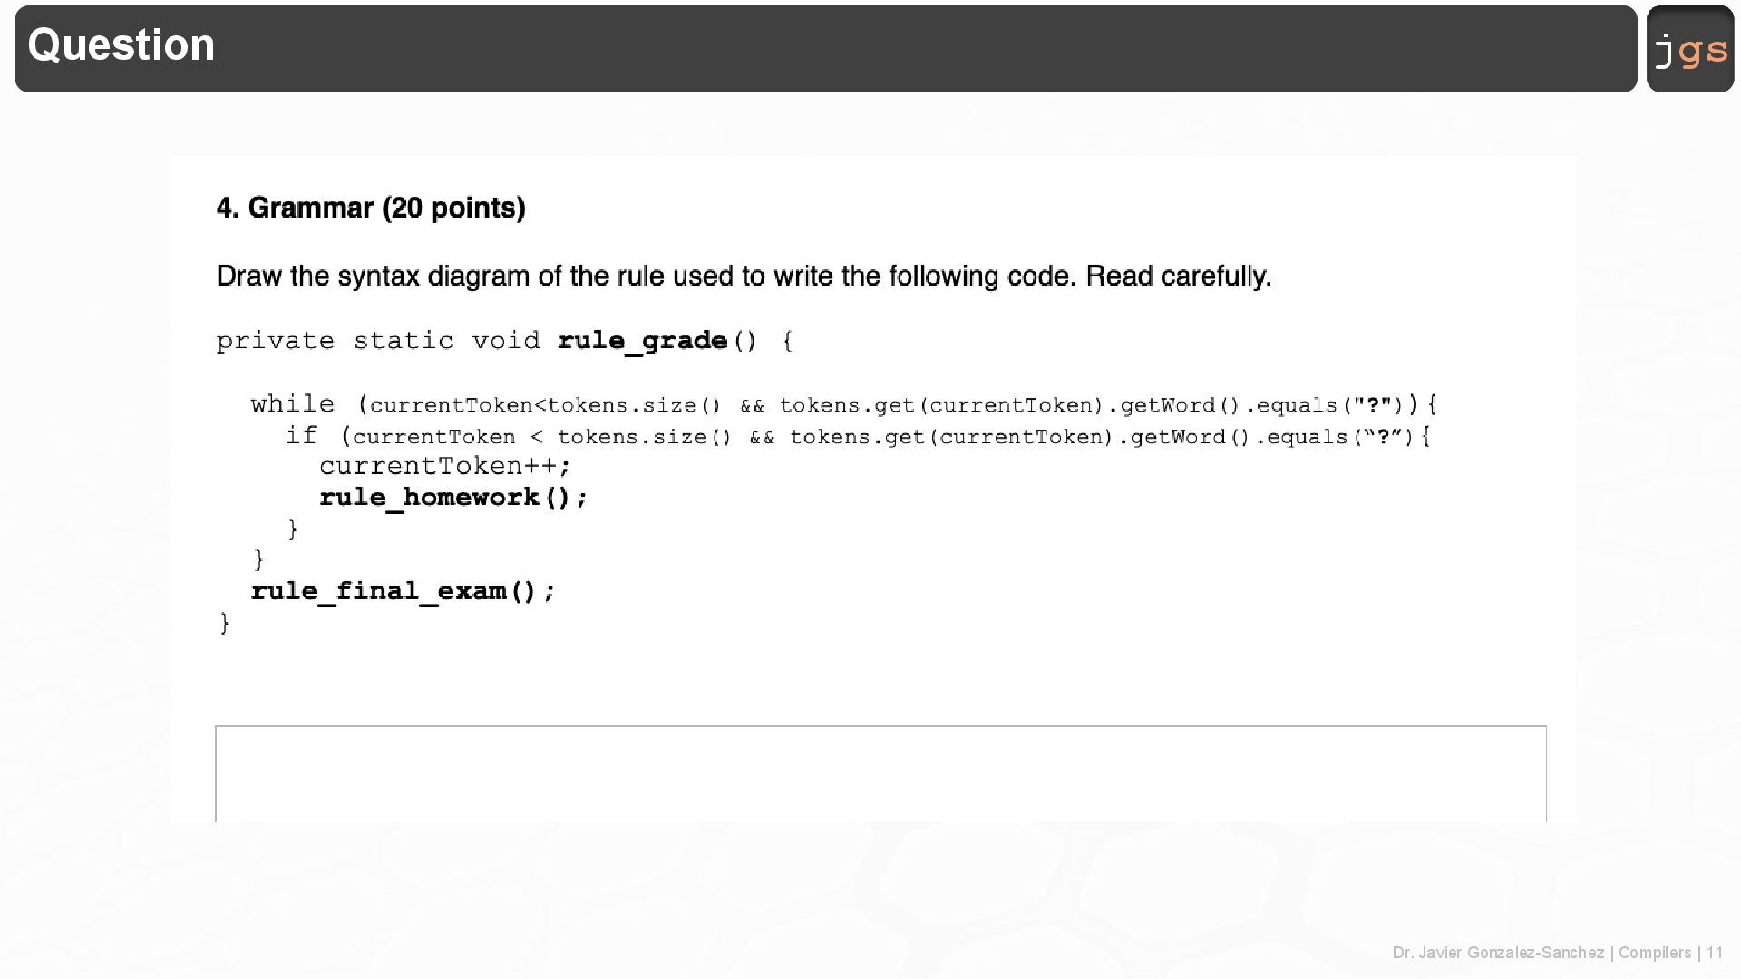Viewport: 1741px width, 979px height.
Task: Click the Dr. Javier Gonzalez-Sanchez footer name
Action: click(x=1498, y=953)
